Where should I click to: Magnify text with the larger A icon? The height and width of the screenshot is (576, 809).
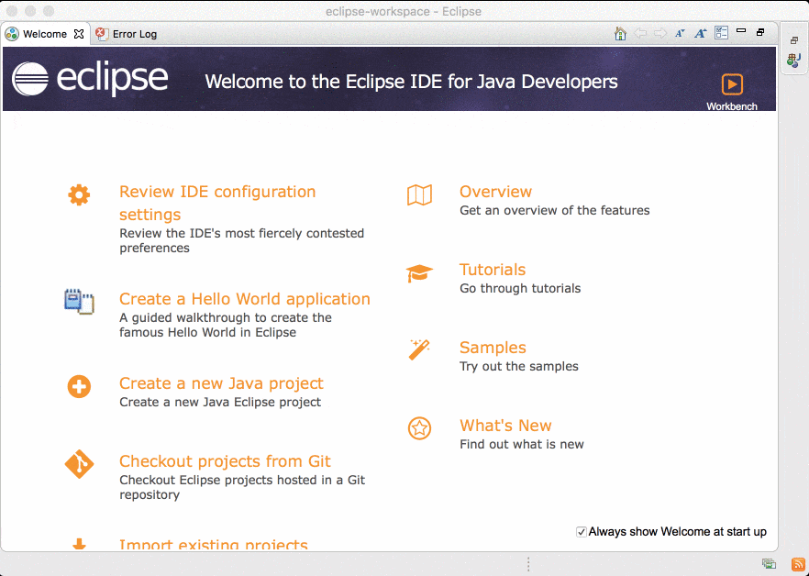[x=700, y=34]
